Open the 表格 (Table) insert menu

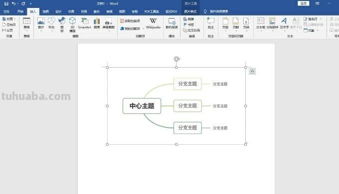coord(26,24)
